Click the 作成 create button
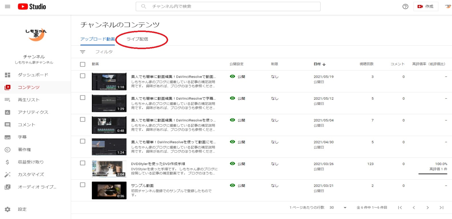 tap(425, 7)
